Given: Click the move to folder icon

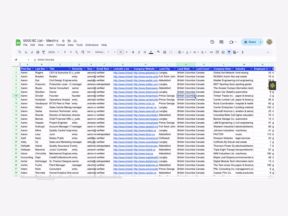Looking at the screenshot, I should [x=69, y=41].
